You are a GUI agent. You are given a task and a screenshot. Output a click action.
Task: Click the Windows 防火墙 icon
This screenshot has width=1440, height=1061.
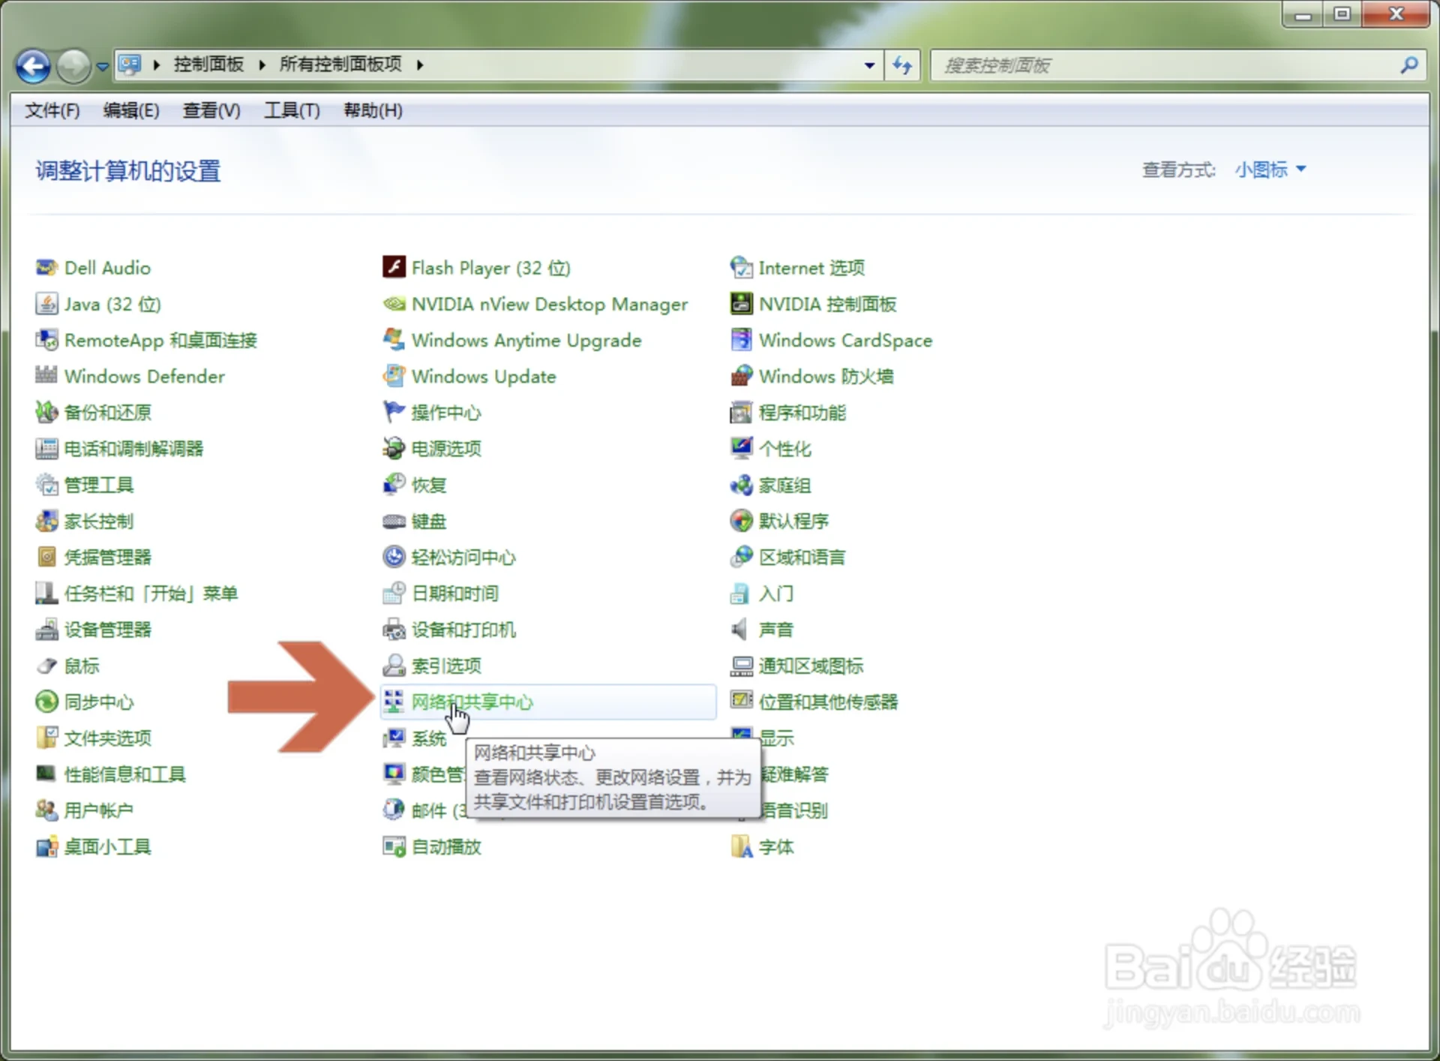tap(741, 375)
